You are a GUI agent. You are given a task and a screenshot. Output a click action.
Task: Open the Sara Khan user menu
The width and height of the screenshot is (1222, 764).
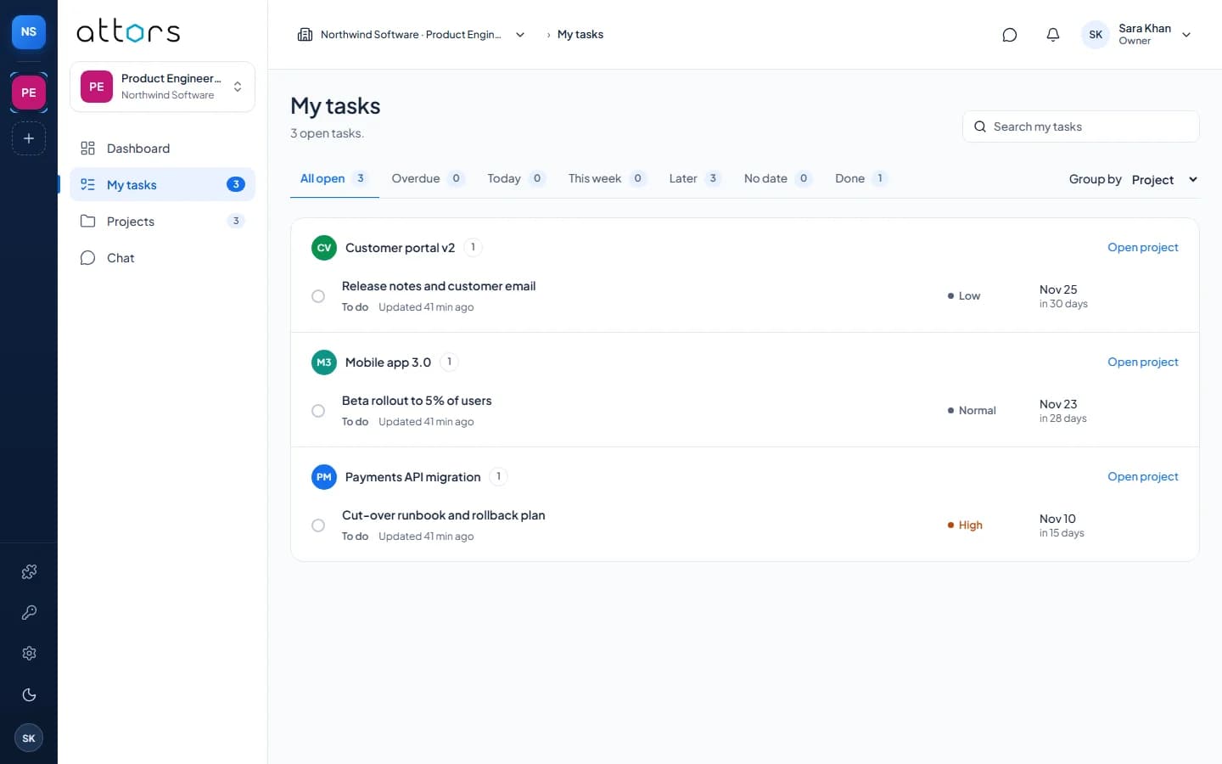[x=1137, y=35]
